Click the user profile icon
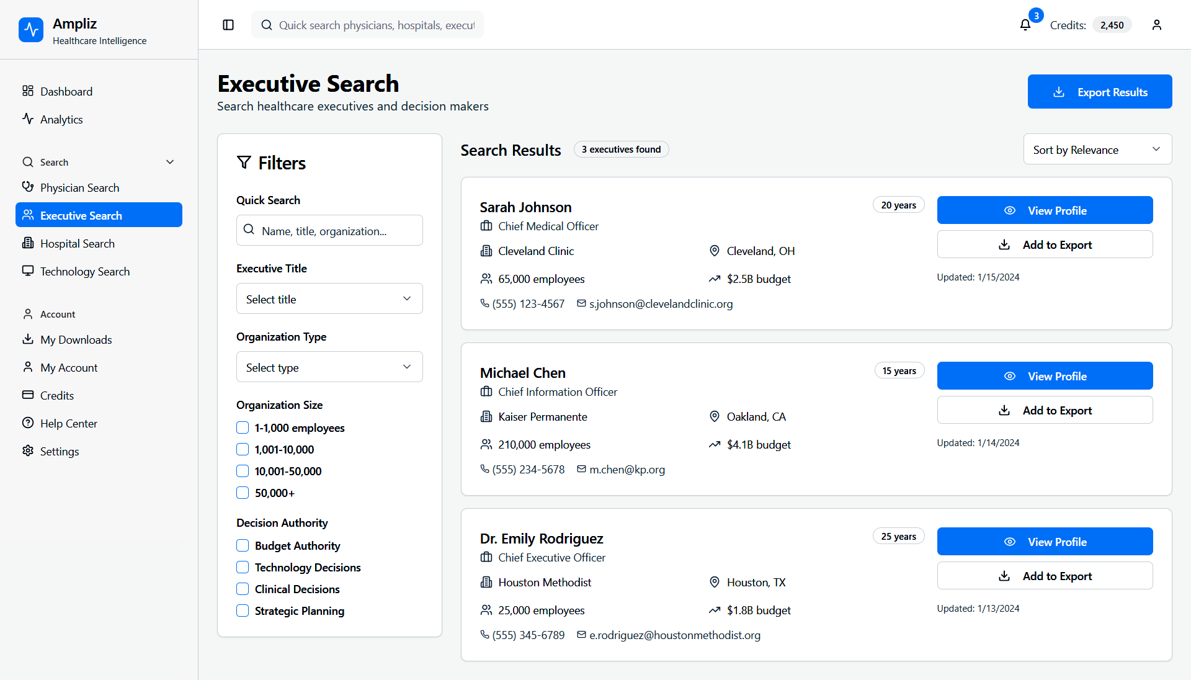The height and width of the screenshot is (680, 1191). click(x=1156, y=25)
